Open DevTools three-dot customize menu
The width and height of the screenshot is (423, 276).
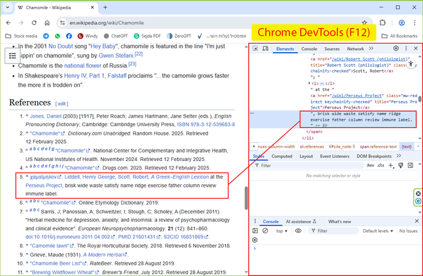406,48
